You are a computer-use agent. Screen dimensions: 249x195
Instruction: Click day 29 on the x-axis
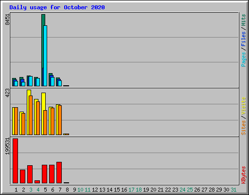(x=219, y=190)
